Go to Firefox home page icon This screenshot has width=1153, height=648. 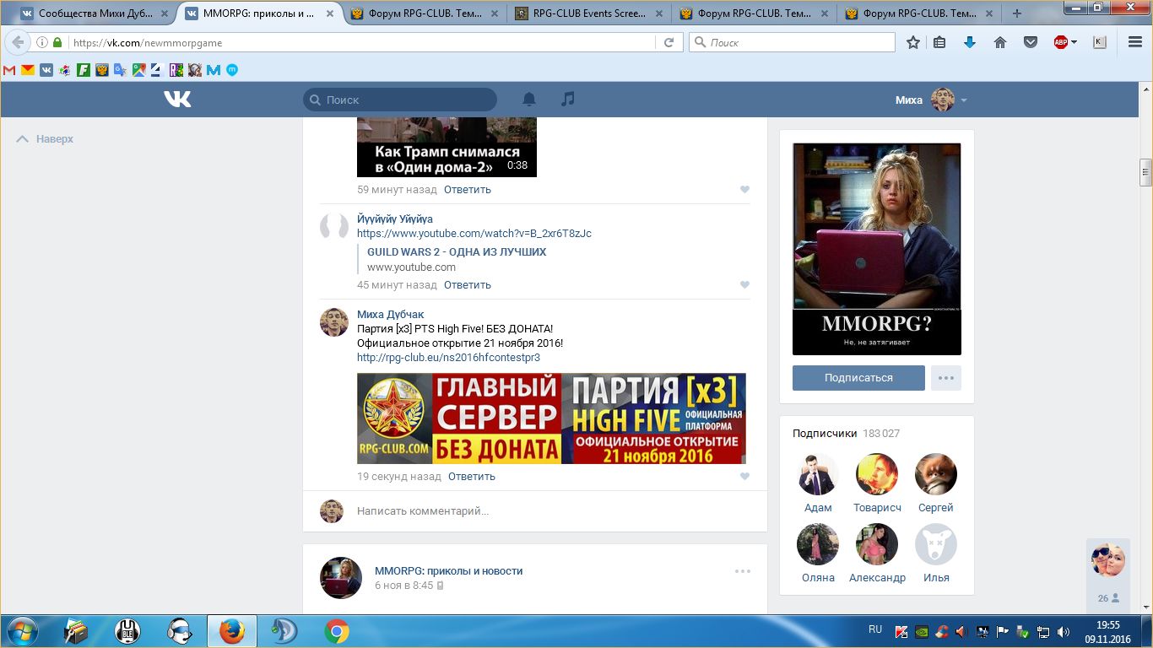pos(1000,42)
